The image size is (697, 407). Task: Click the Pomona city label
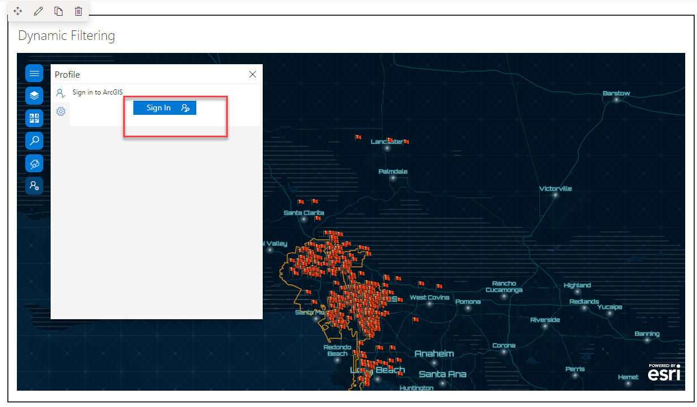click(468, 301)
